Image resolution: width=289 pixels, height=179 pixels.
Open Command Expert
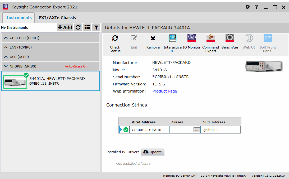pos(210,42)
